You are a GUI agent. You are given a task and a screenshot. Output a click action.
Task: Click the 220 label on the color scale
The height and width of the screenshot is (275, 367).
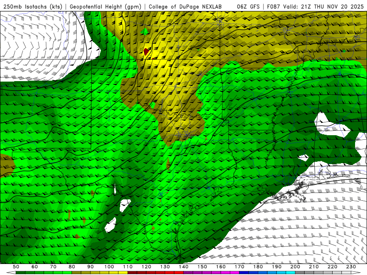click(332, 267)
